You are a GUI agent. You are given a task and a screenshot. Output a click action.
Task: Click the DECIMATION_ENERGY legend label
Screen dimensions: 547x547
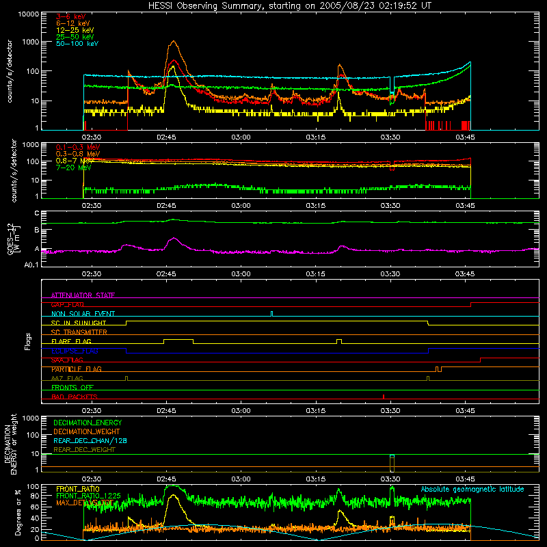pos(88,423)
